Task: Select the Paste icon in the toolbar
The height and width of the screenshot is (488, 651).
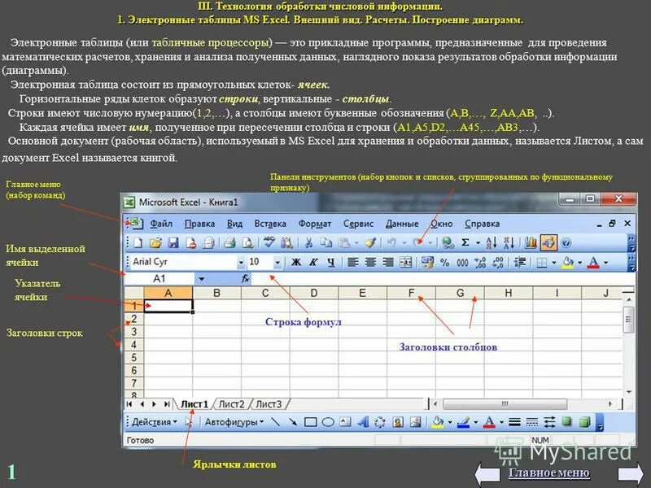Action: click(343, 240)
